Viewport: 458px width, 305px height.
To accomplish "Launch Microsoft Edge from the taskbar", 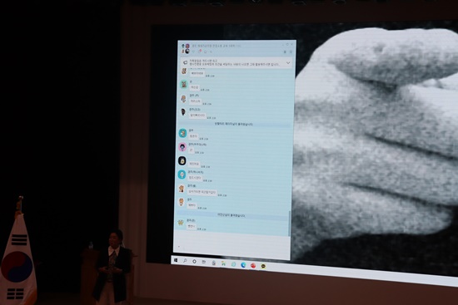I will [243, 265].
